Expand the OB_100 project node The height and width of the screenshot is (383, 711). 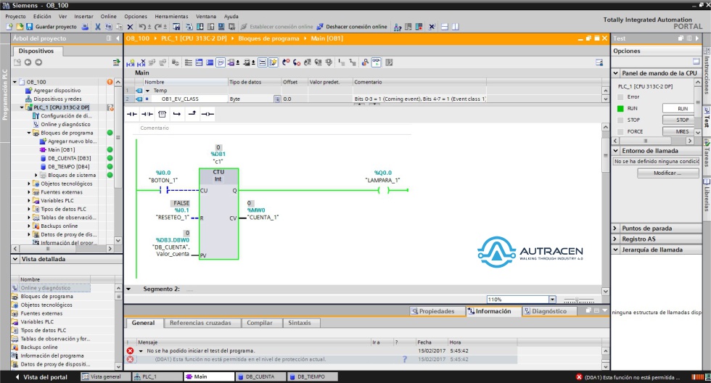pyautogui.click(x=15, y=82)
